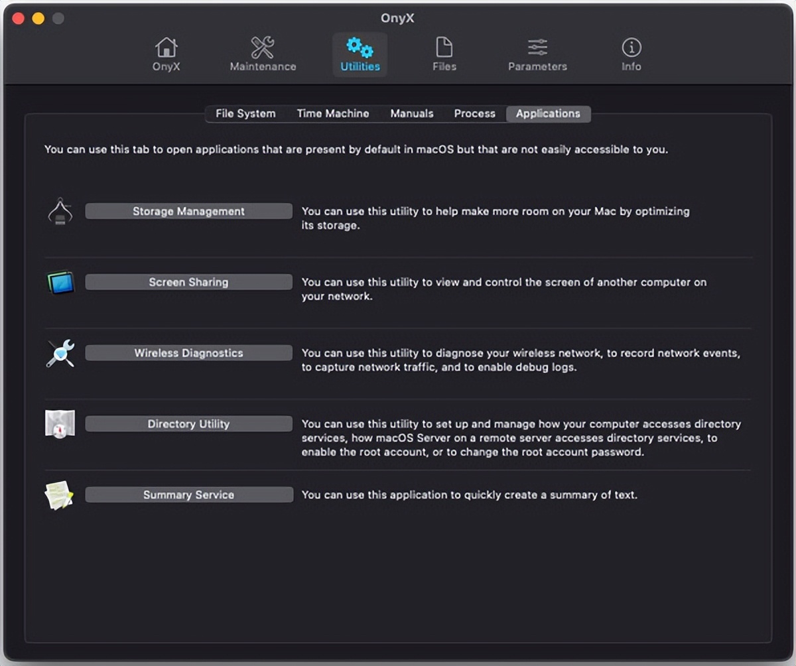
Task: Switch to the File System tab
Action: [x=245, y=113]
